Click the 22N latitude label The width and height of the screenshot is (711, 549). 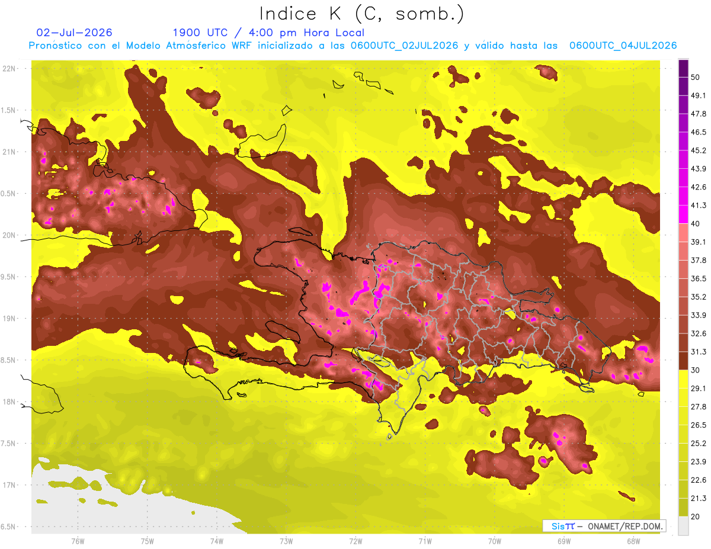click(9, 69)
